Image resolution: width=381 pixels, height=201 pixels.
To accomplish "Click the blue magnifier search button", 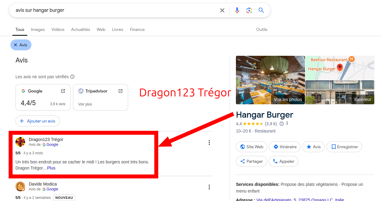I will (x=261, y=10).
